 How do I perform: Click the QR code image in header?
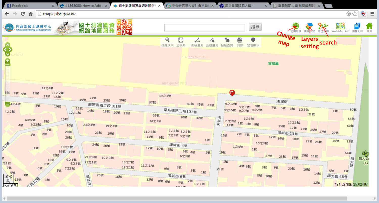coord(124,27)
